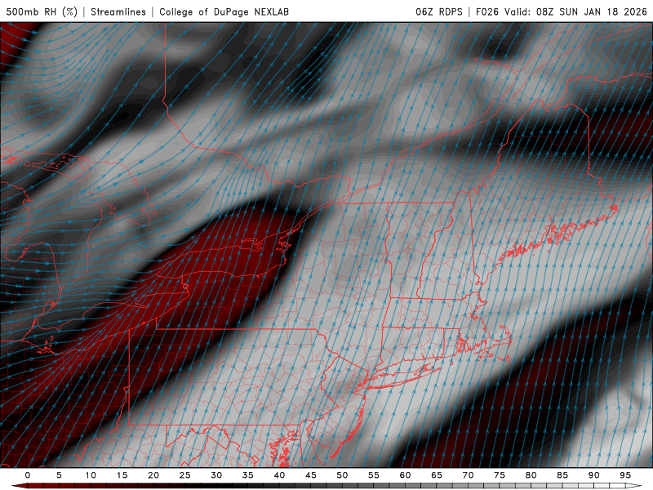The width and height of the screenshot is (653, 490).
Task: Click the '85' value on the color scale
Action: click(562, 475)
